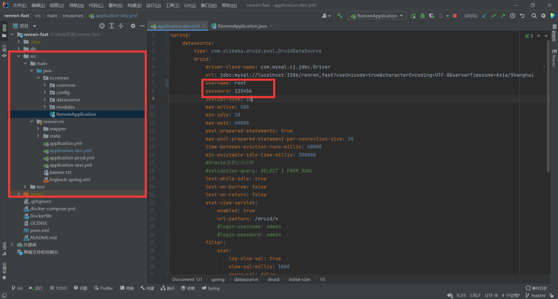Open the user account icon dropdown

coord(326,16)
